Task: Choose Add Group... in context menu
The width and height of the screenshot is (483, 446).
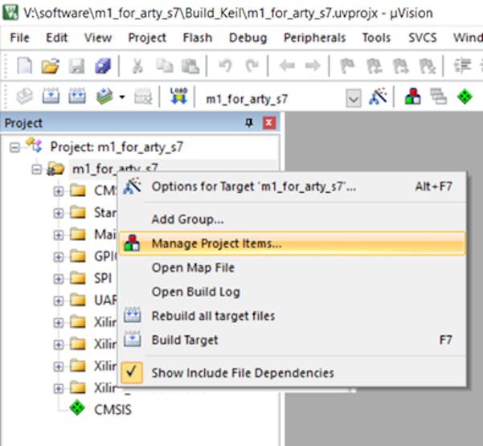Action: click(292, 219)
